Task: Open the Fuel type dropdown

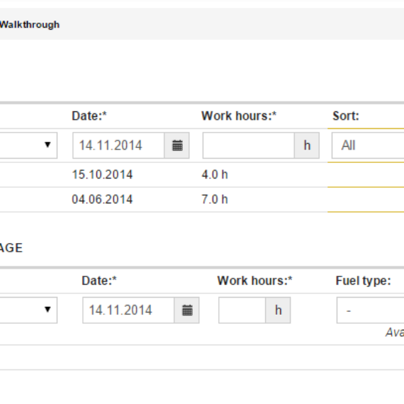Action: click(x=370, y=310)
